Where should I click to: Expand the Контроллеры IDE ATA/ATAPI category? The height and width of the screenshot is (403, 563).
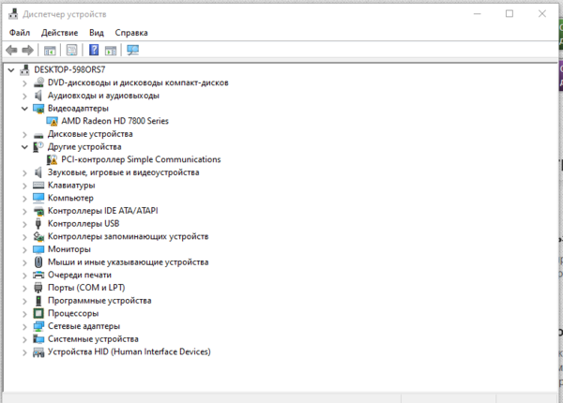coord(24,211)
